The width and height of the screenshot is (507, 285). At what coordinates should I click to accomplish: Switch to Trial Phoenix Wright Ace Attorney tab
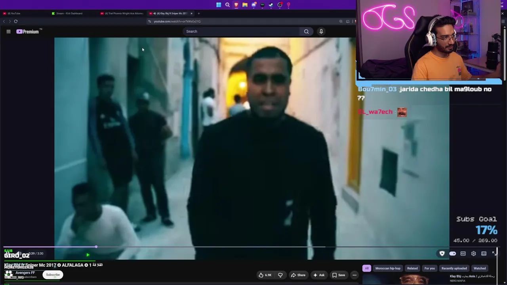coord(123,13)
